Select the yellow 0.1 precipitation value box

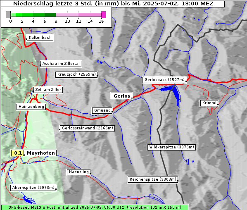(x=17, y=153)
